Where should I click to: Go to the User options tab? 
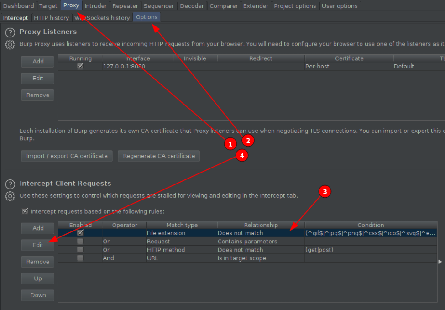(340, 6)
